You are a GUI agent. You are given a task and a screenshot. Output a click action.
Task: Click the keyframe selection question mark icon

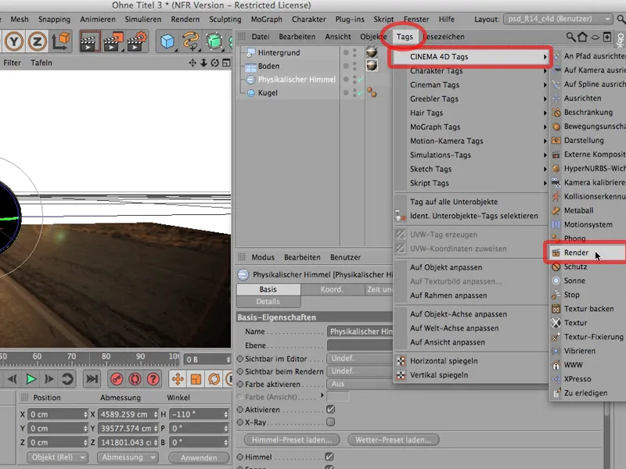(153, 379)
